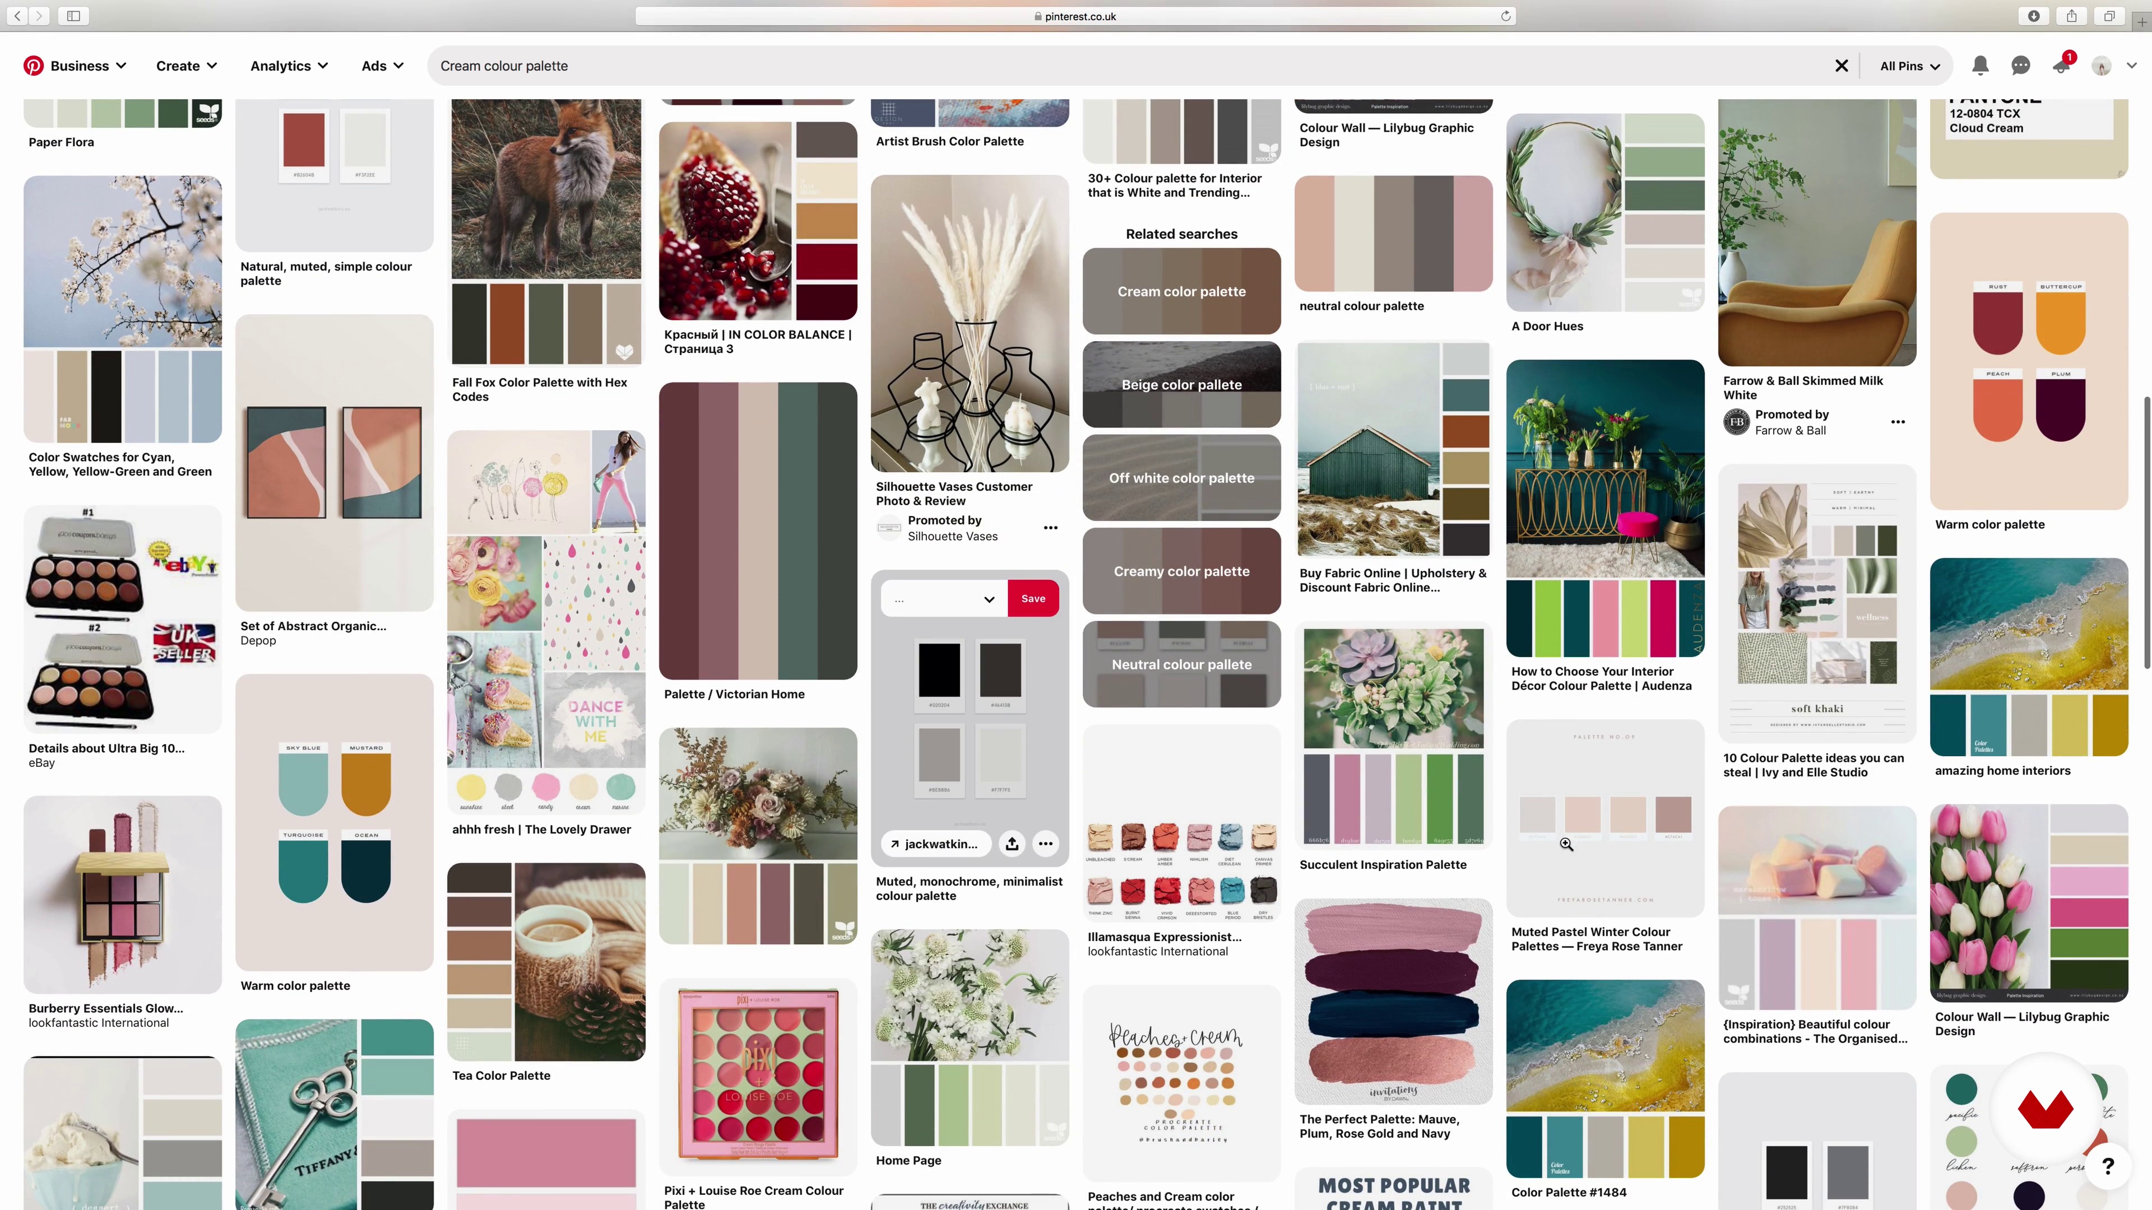Click the red Save button
Screen dimensions: 2152x1210
tap(1033, 599)
